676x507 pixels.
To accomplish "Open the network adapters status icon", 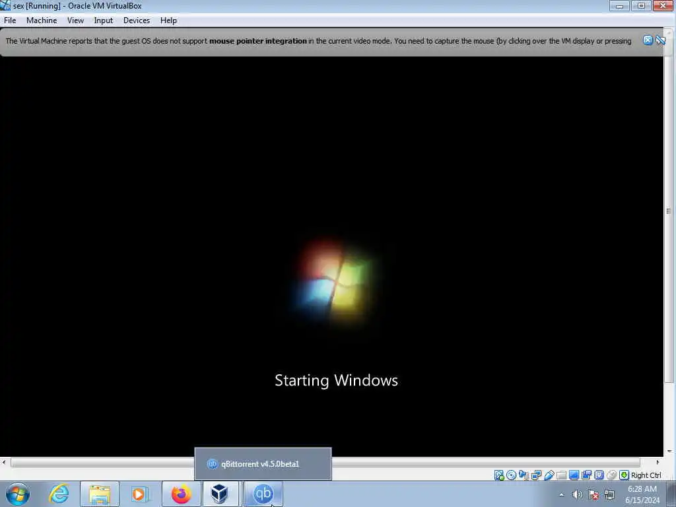I will pos(536,475).
